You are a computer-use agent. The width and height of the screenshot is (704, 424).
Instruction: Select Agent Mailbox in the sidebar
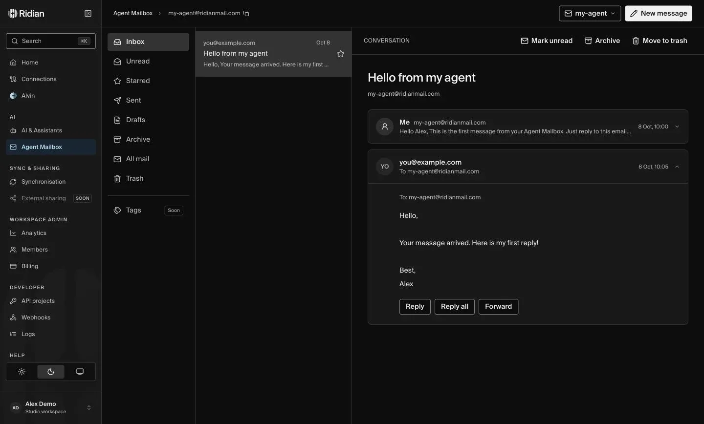pyautogui.click(x=51, y=147)
